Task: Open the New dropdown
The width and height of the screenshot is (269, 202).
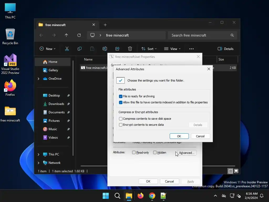Action: pos(48,49)
